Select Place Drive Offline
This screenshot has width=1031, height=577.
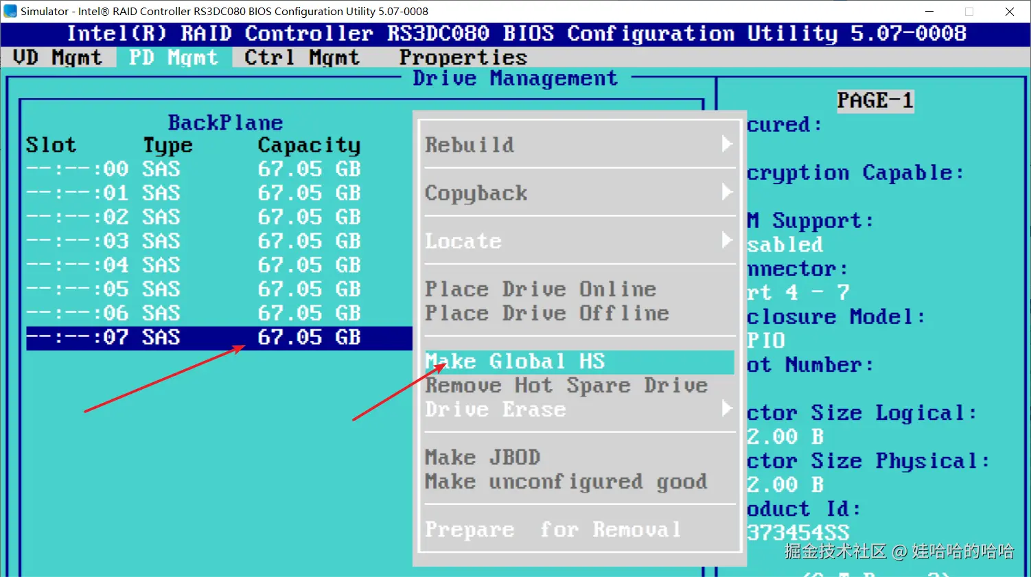[x=547, y=313]
